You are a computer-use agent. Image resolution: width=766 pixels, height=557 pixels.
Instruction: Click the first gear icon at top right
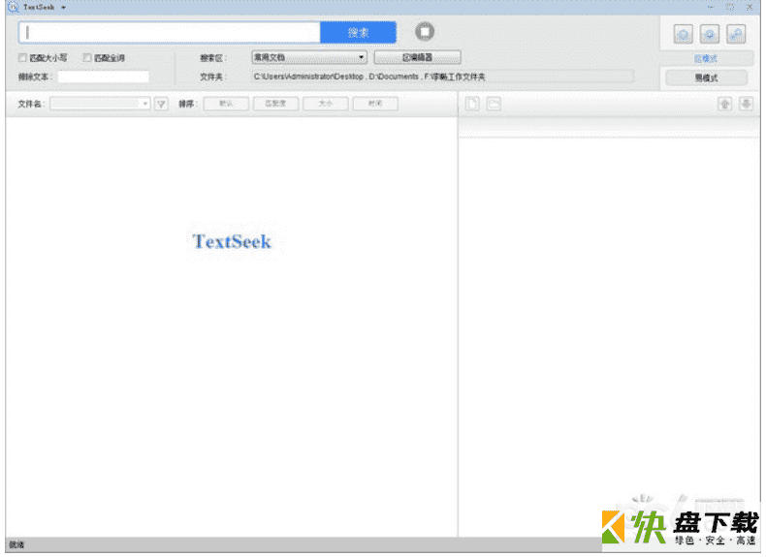tap(683, 35)
